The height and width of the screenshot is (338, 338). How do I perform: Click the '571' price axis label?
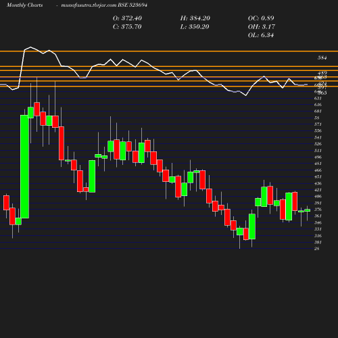[318, 124]
